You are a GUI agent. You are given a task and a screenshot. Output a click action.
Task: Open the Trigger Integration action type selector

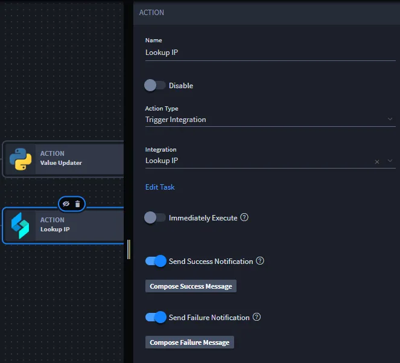270,120
